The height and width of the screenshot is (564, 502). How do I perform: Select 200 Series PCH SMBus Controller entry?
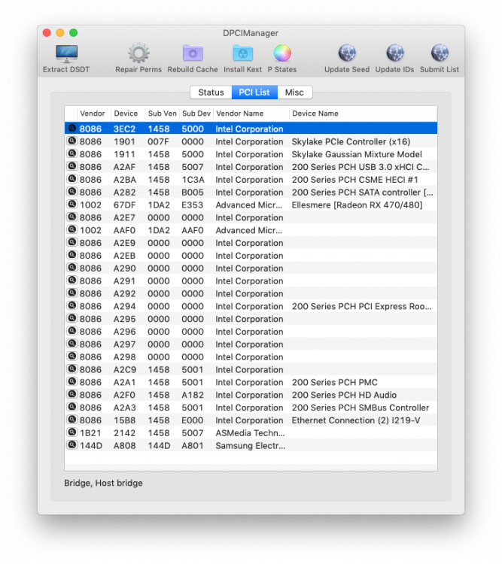pyautogui.click(x=361, y=408)
